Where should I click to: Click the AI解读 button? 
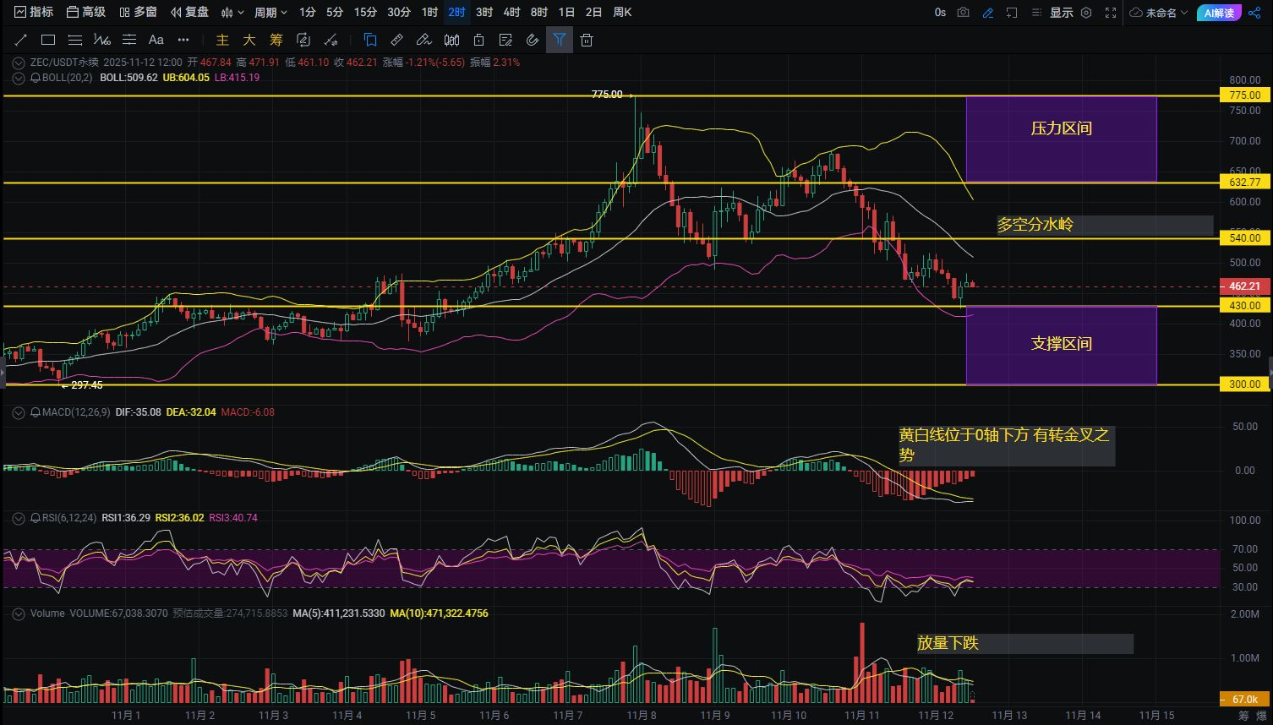pos(1219,13)
